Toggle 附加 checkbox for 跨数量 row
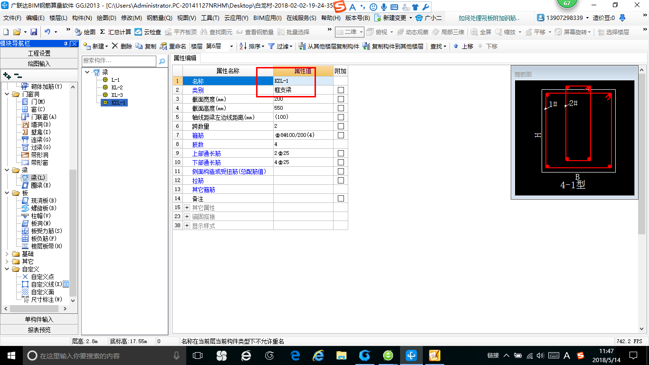This screenshot has width=649, height=365. pyautogui.click(x=341, y=126)
